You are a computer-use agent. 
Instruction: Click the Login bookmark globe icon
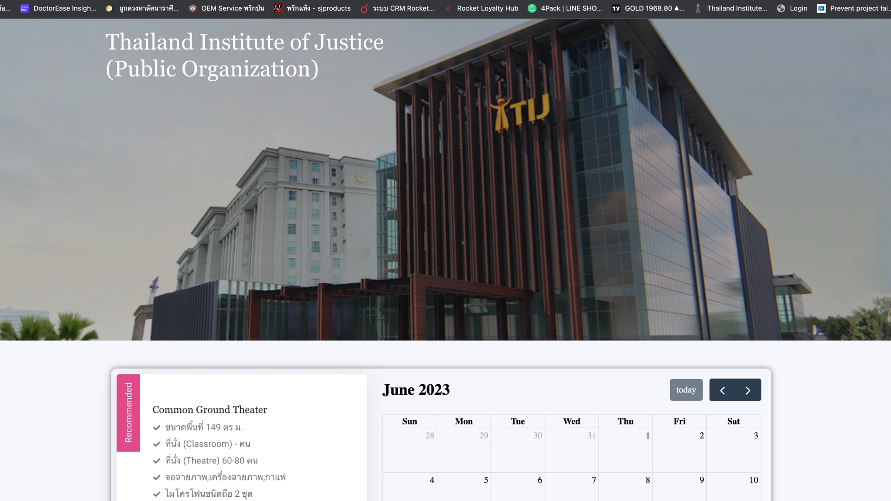[x=781, y=8]
